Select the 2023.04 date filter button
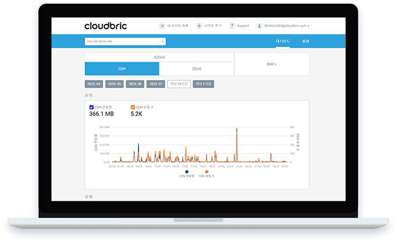 (x=93, y=84)
